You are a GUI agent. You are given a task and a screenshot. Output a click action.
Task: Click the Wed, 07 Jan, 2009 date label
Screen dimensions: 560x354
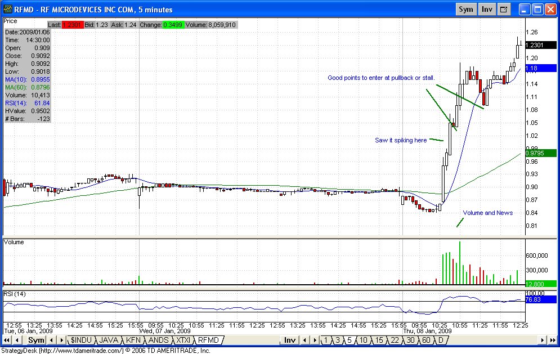click(165, 331)
